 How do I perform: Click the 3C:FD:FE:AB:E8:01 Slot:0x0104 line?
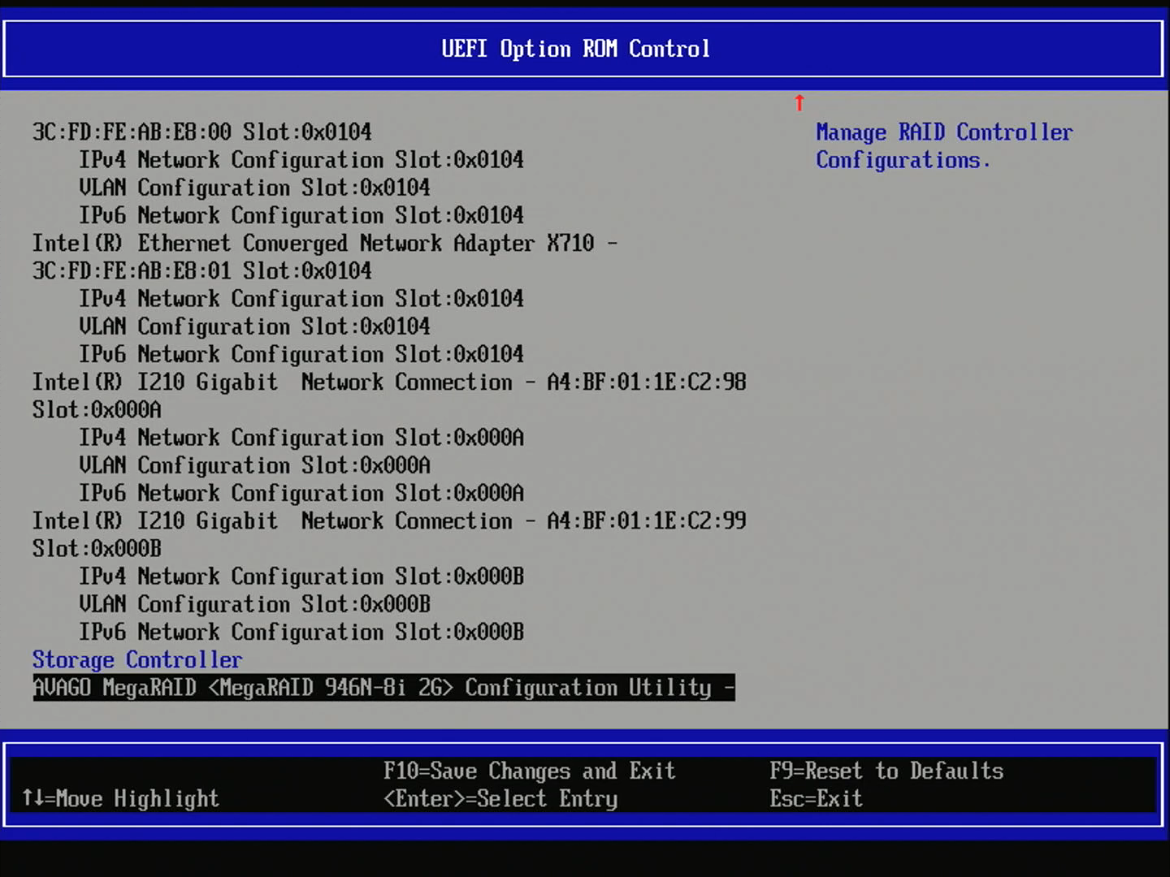pyautogui.click(x=202, y=271)
